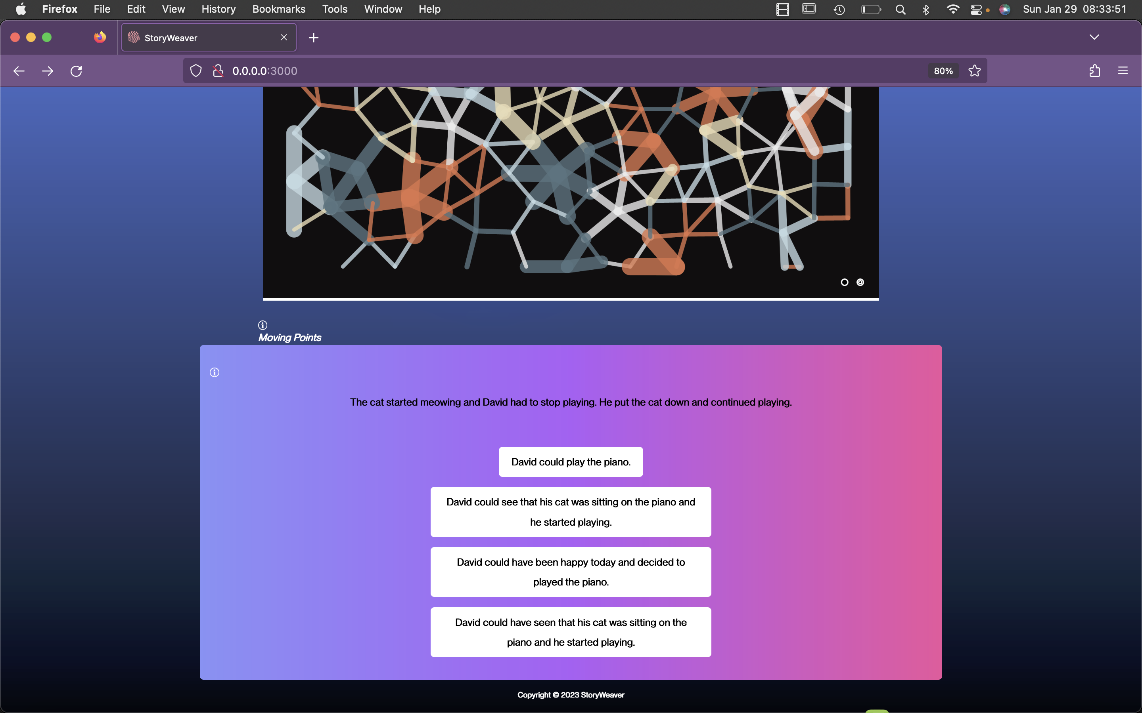
Task: Click the address bar showing 0.0.0.0:3000
Action: (519, 71)
